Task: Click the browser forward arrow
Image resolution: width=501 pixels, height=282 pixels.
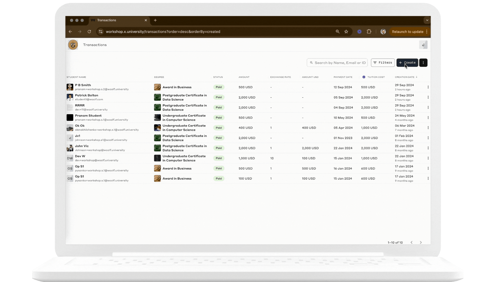Action: coord(80,32)
